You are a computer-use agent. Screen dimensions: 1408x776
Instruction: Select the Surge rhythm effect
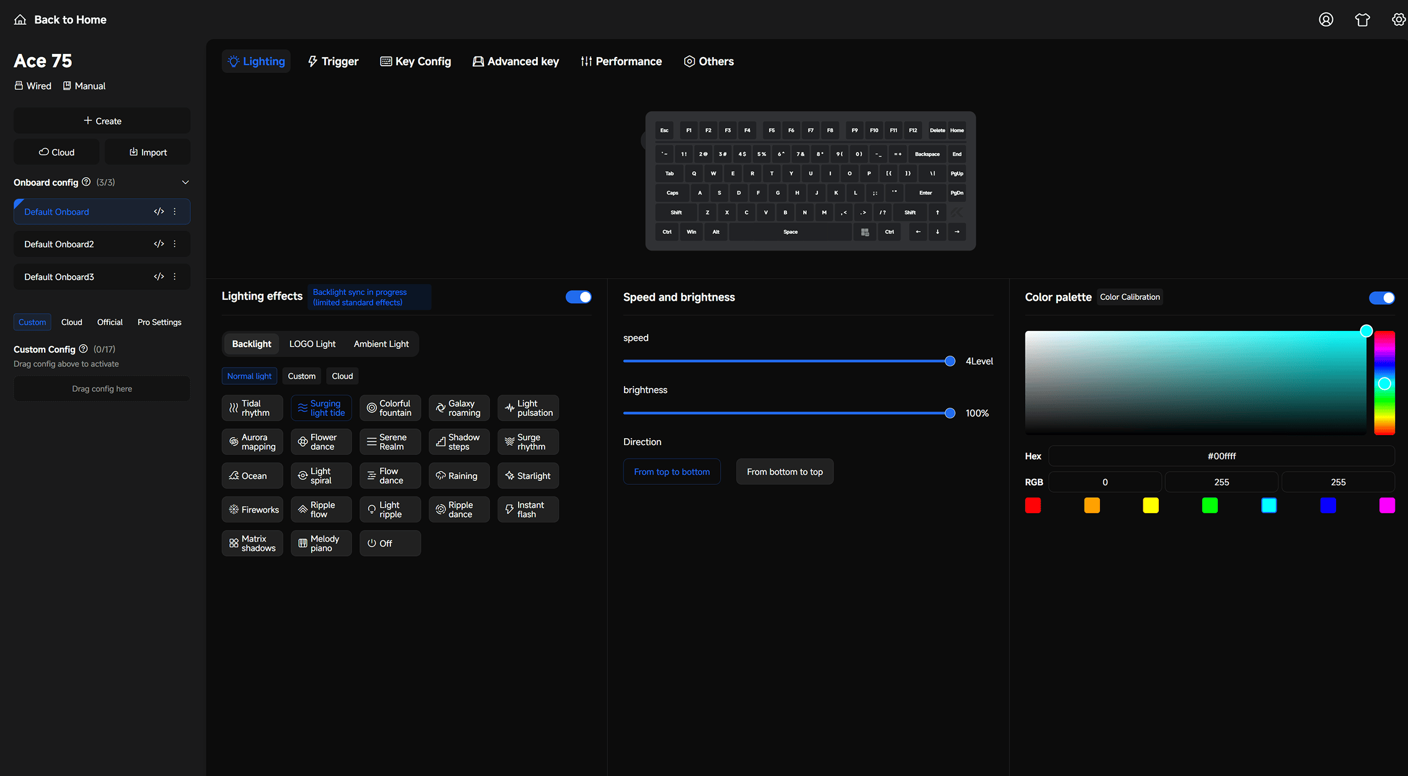[528, 442]
